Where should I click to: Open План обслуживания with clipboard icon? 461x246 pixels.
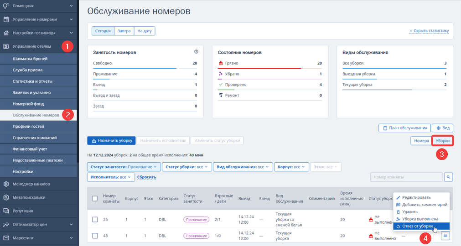point(404,128)
